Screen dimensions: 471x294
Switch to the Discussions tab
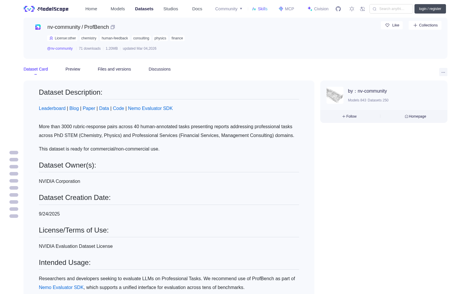point(160,69)
